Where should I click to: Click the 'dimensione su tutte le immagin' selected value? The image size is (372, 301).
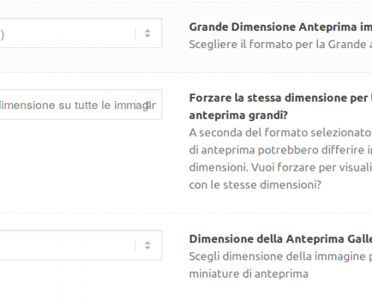click(78, 105)
